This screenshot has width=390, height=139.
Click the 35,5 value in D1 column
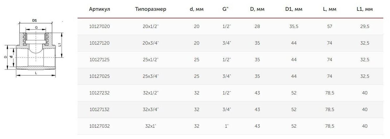pos(294,27)
